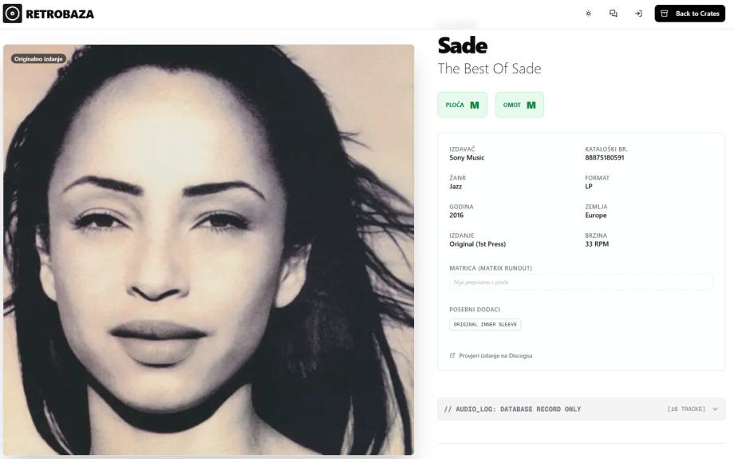Click the 16 Tracks count label
734x459 pixels.
[x=686, y=409]
